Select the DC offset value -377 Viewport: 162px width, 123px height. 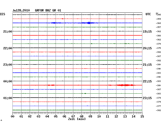tap(158, 106)
